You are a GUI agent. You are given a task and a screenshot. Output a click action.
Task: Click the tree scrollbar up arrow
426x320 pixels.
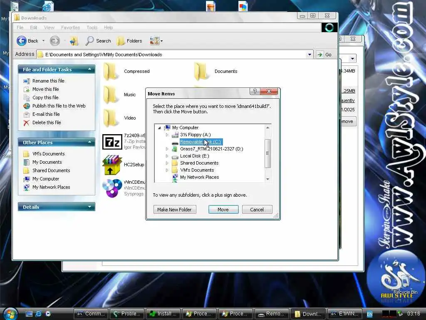click(x=267, y=127)
